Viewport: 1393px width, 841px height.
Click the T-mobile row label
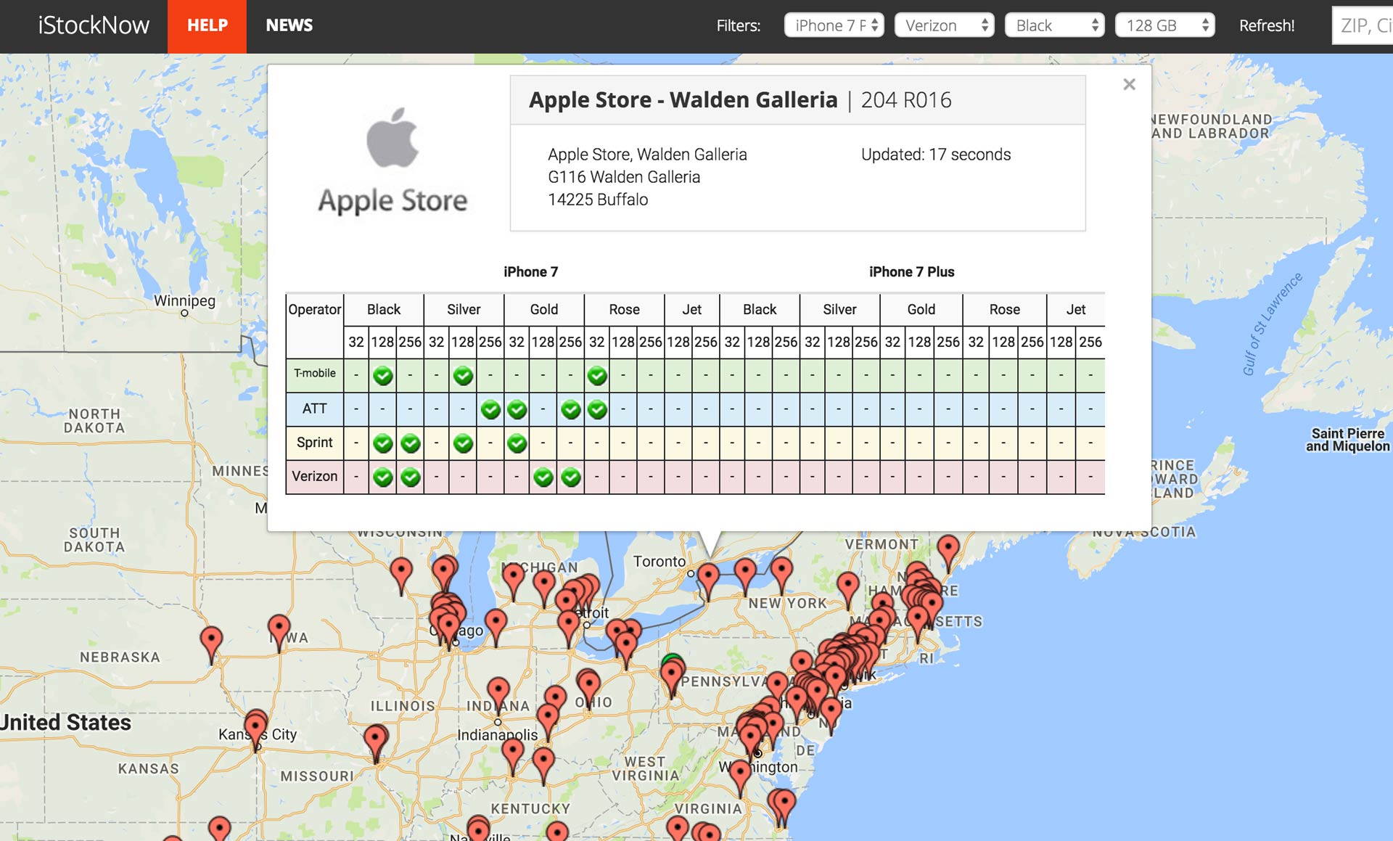click(x=314, y=373)
